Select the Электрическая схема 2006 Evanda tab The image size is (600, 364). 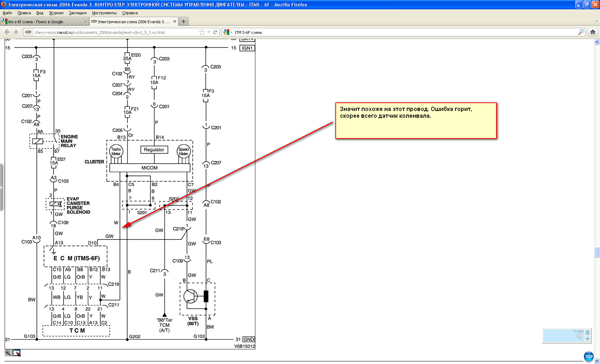coord(134,21)
